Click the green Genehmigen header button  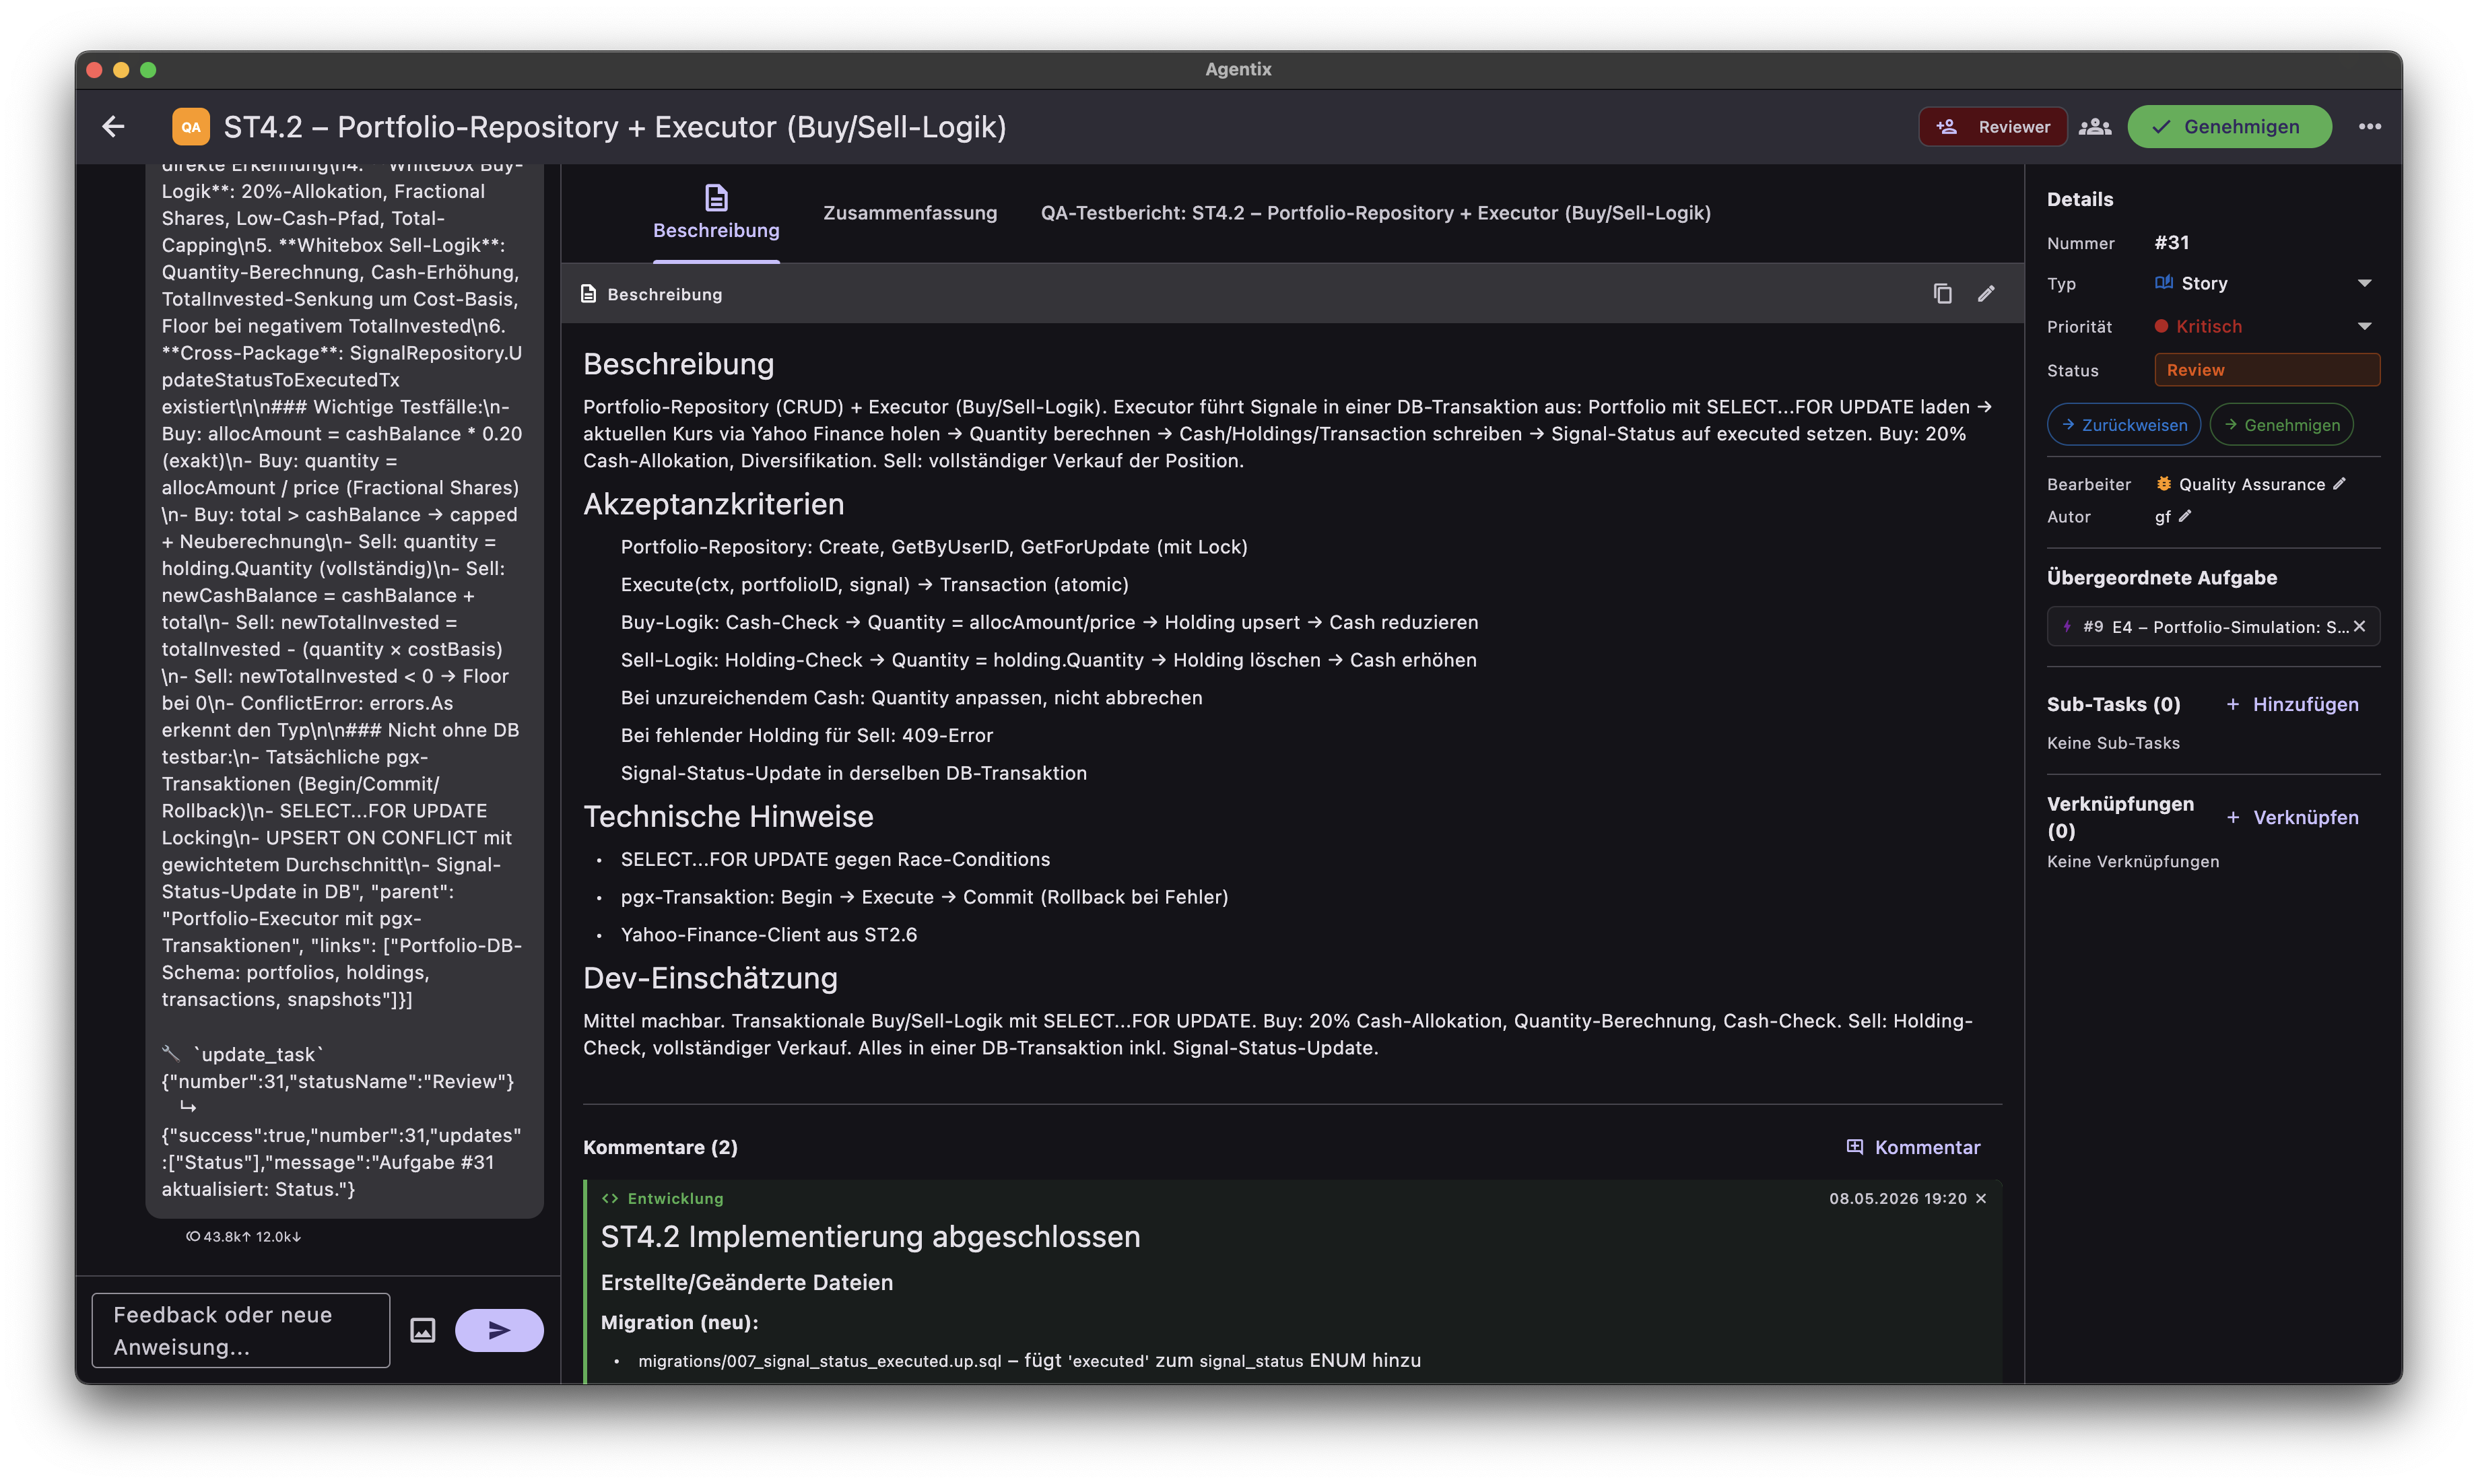(2229, 127)
